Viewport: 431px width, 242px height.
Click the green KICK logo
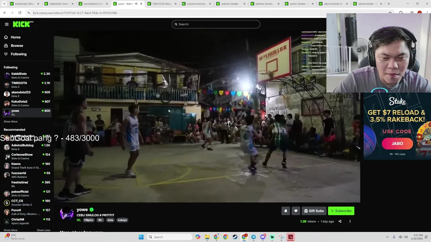click(23, 24)
